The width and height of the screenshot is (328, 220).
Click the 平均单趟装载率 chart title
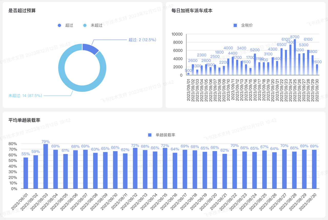24,120
